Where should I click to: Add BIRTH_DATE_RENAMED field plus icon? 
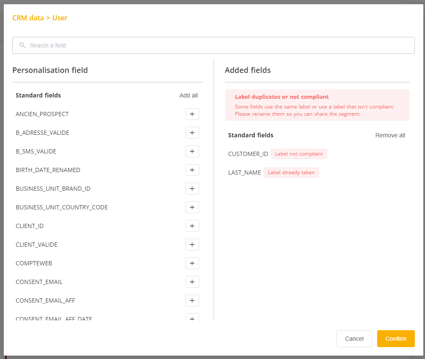point(192,170)
